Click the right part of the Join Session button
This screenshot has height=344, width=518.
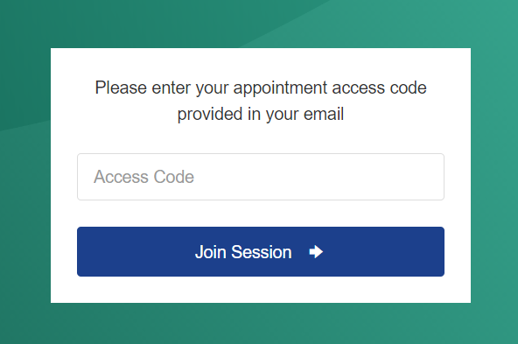(387, 251)
